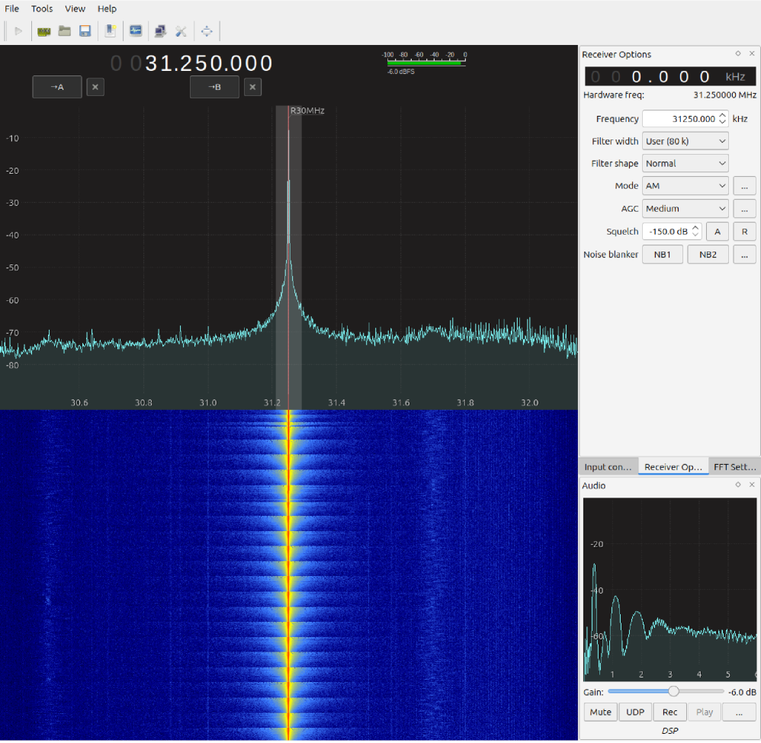Toggle full screen with the arrows icon
This screenshot has height=743, width=761.
coord(207,31)
